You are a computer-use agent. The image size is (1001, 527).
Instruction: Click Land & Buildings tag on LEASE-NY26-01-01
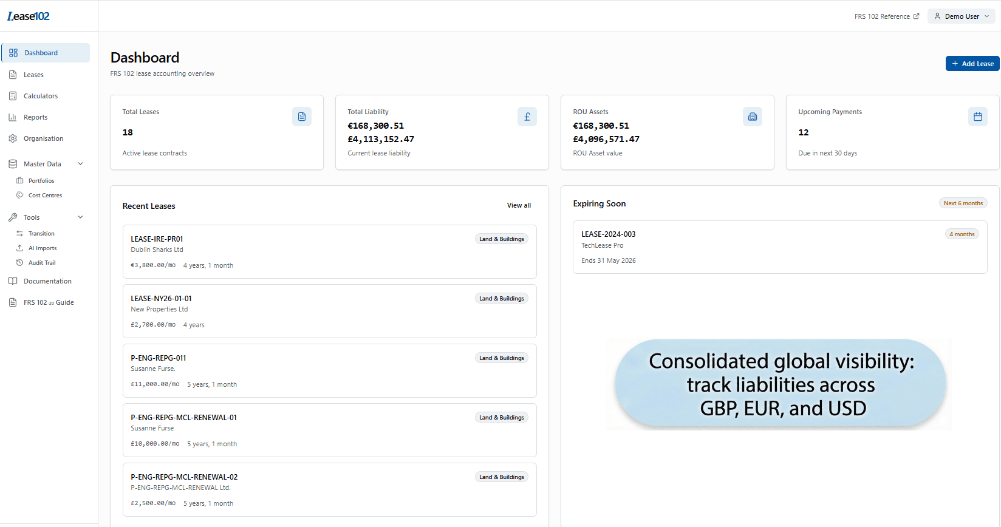pyautogui.click(x=501, y=299)
